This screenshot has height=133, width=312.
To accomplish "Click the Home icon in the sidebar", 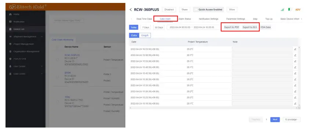I will pos(10,14).
